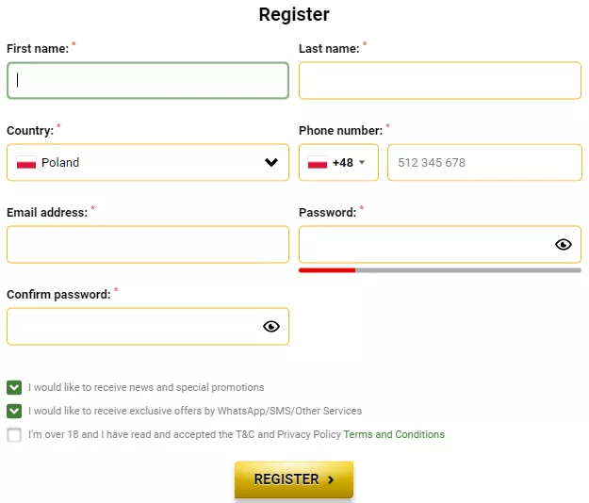This screenshot has width=589, height=503.
Task: Uncheck exclusive offers by WhatsApp/SMS checkbox
Action: [x=14, y=411]
